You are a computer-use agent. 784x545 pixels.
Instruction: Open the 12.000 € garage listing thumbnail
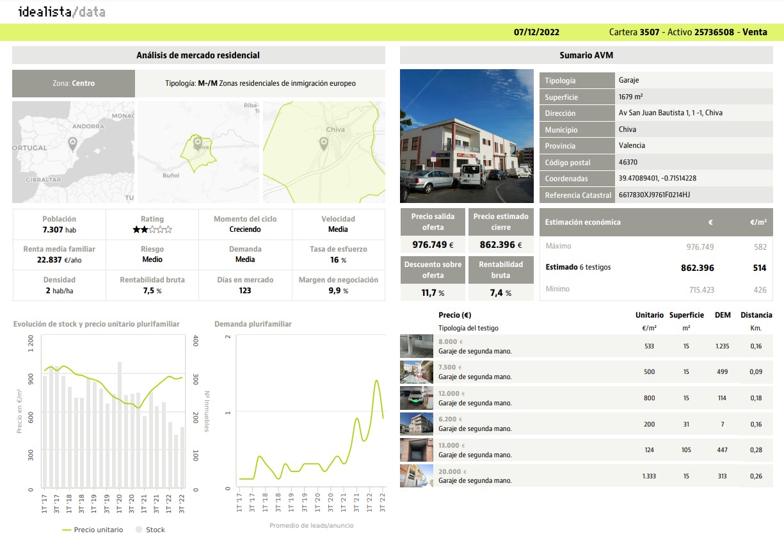pyautogui.click(x=416, y=398)
